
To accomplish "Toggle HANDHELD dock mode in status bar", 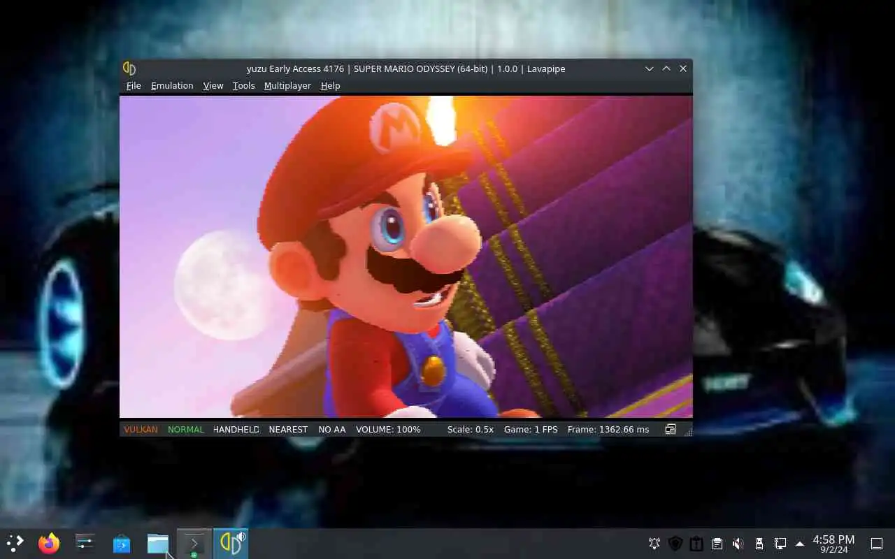I will tap(236, 429).
